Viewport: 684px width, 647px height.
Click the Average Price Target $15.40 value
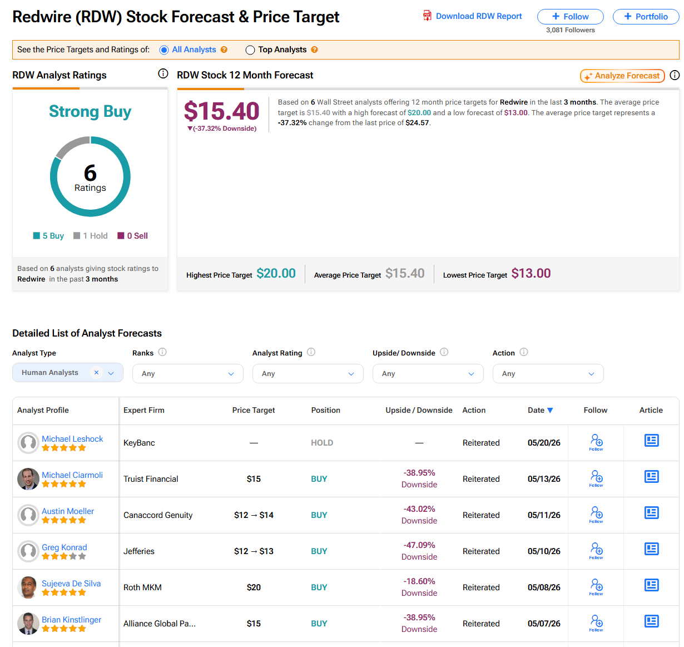[405, 273]
